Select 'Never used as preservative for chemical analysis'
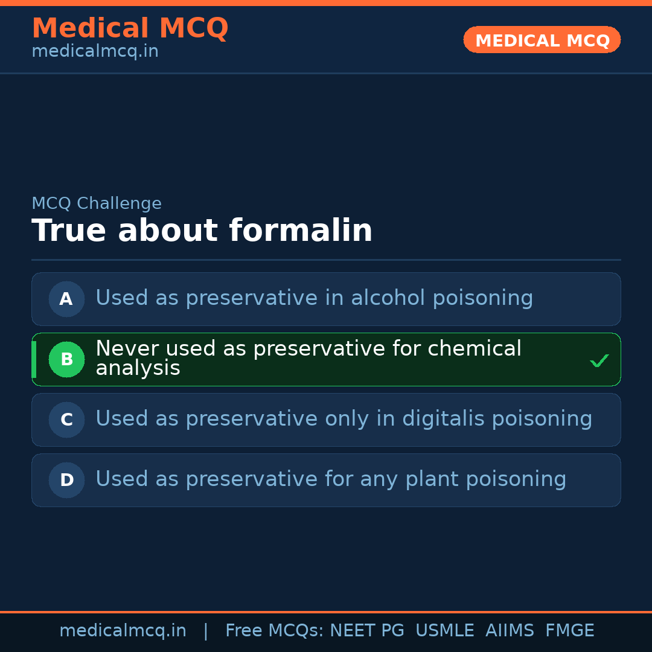The width and height of the screenshot is (652, 652). (x=308, y=359)
